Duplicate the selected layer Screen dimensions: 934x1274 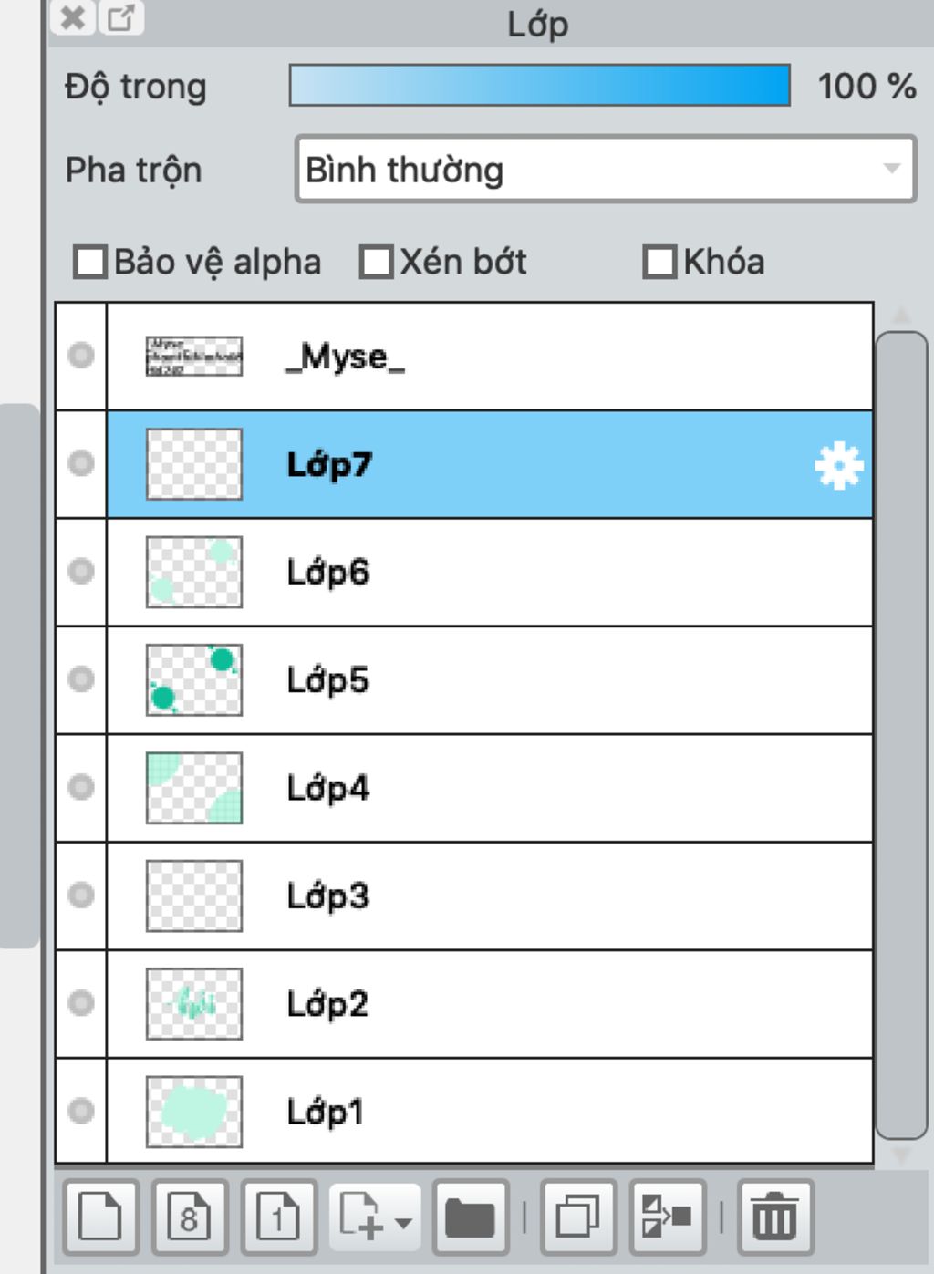pyautogui.click(x=578, y=1217)
